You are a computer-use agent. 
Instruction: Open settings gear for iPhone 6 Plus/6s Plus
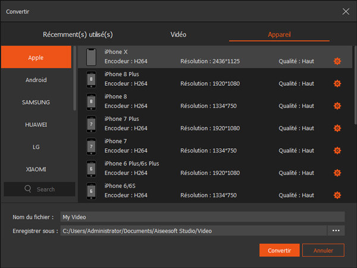[337, 173]
